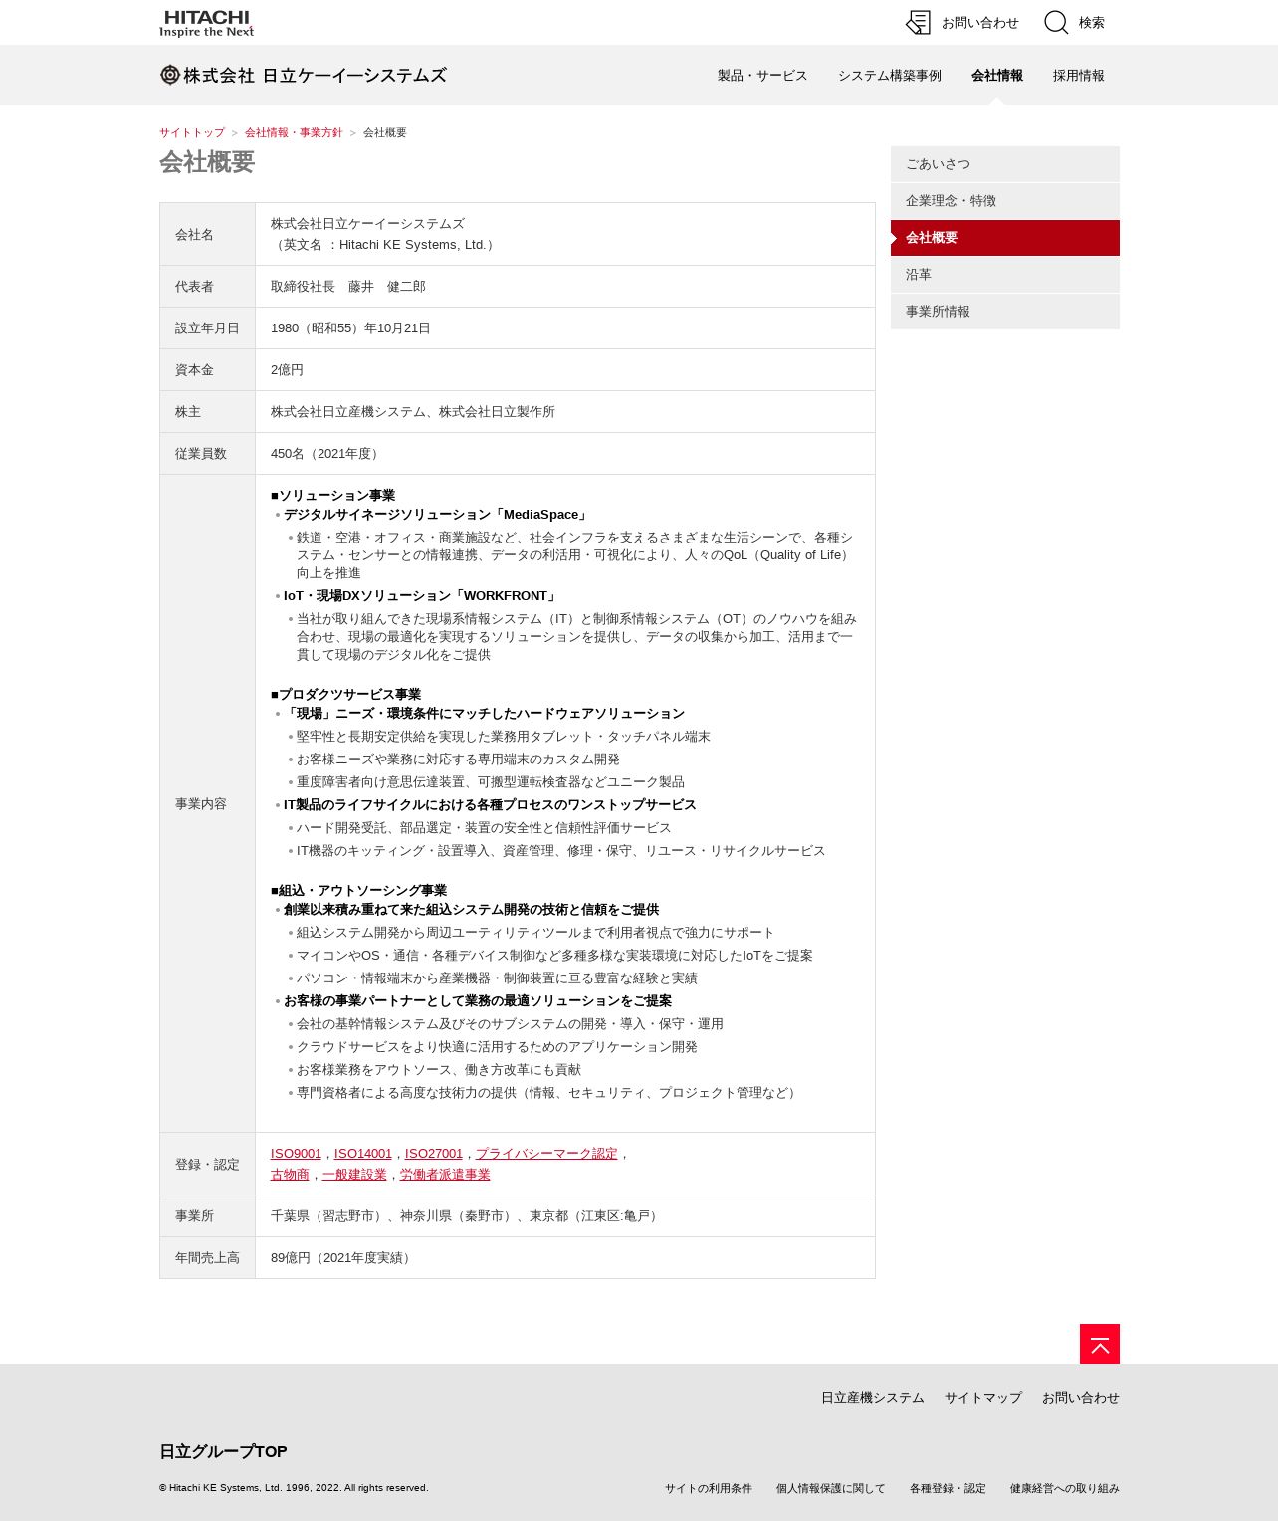The height and width of the screenshot is (1521, 1278).
Task: Open the 古物商 link
Action: coord(290,1175)
